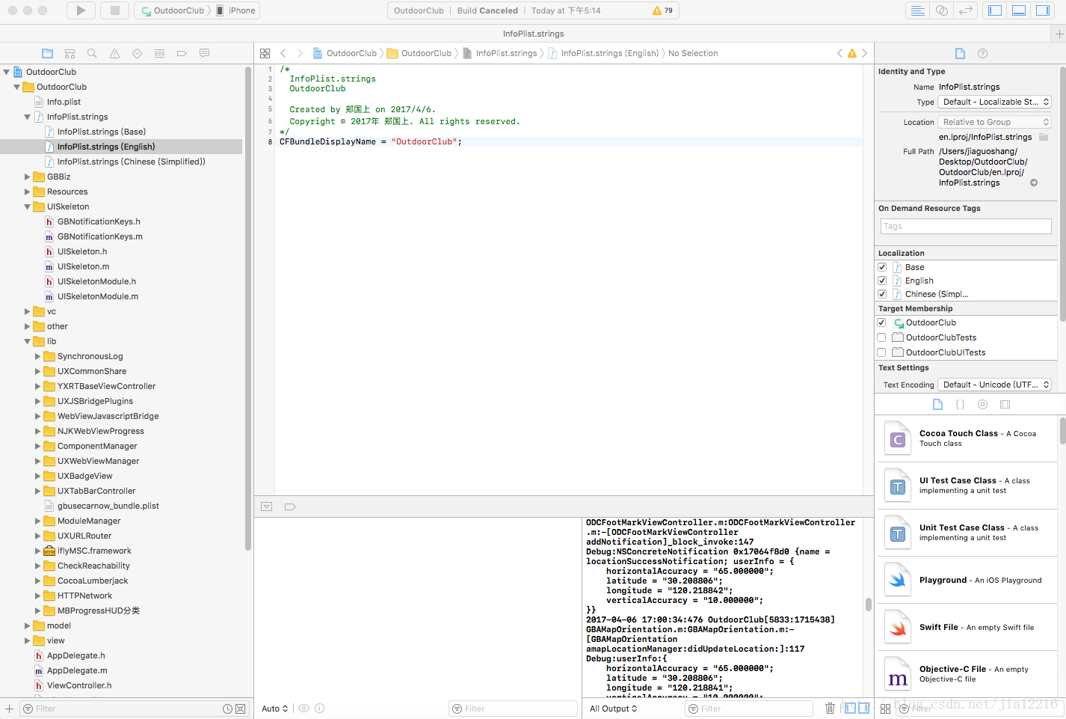The width and height of the screenshot is (1066, 719).
Task: Toggle the Debug area visibility
Action: 1019,10
